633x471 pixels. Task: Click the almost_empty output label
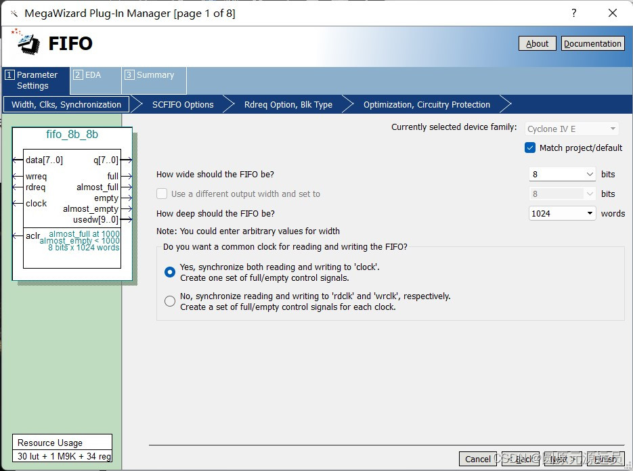pyautogui.click(x=91, y=209)
